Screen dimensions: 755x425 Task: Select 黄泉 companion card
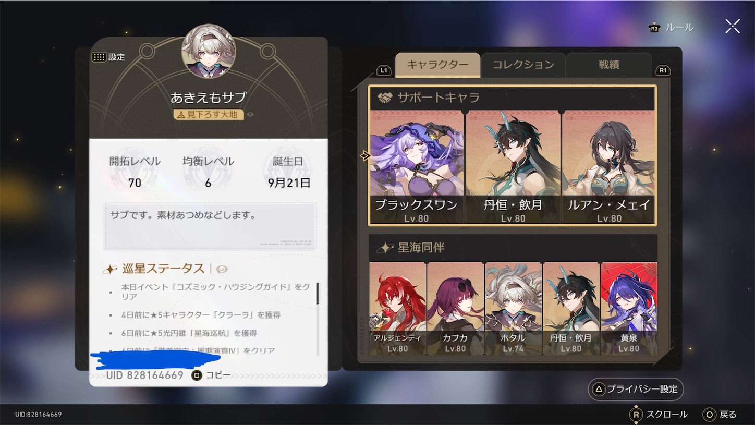[x=629, y=309]
